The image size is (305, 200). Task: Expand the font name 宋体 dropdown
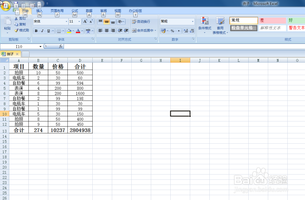pyautogui.click(x=66, y=21)
